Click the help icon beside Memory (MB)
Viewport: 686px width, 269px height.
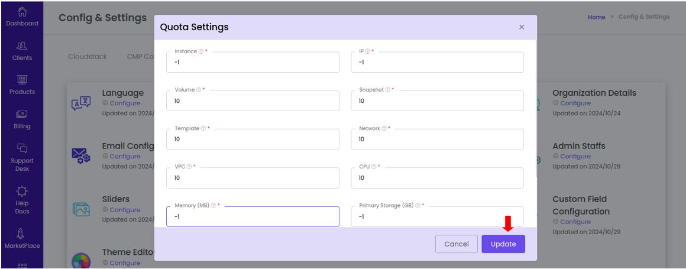(213, 206)
